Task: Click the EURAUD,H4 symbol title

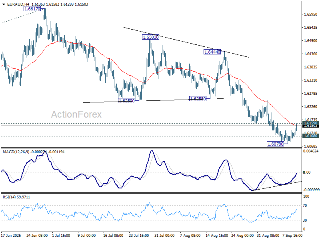Action: point(17,4)
